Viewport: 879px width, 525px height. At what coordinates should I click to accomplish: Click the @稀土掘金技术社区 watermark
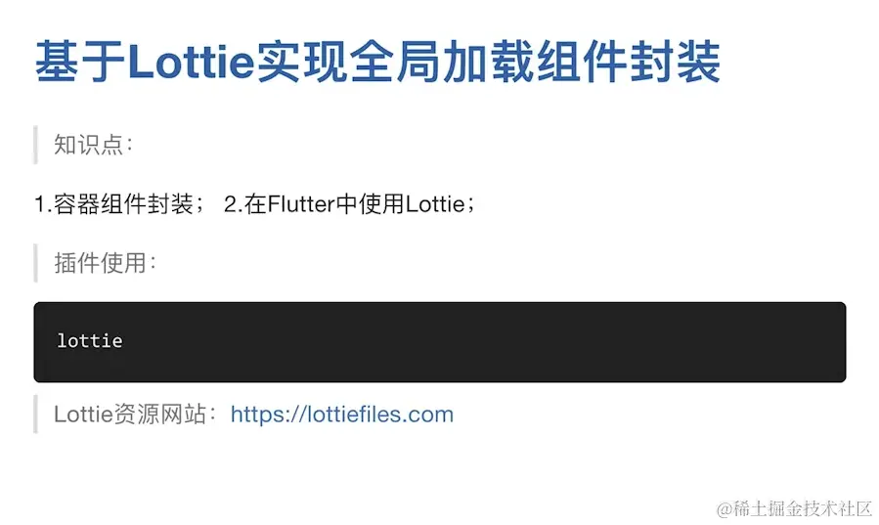coord(794,508)
